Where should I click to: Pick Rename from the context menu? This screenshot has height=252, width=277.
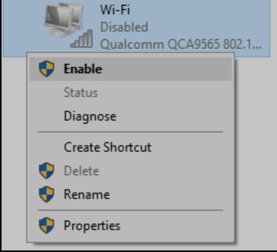(131, 194)
